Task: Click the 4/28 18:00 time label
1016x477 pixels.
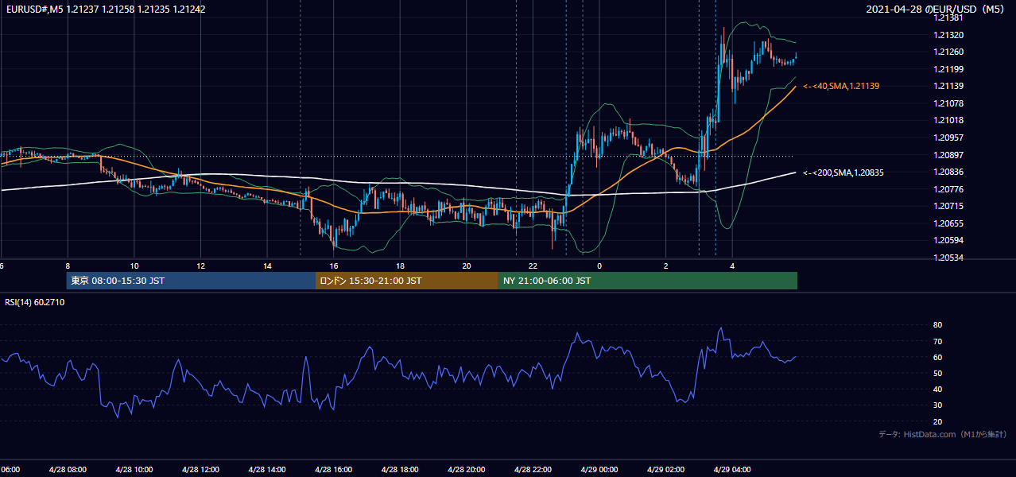Action: (x=400, y=470)
